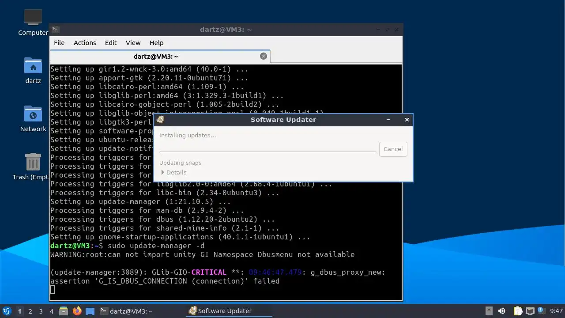Click the 'WARNING:root:can not import unity' line
This screenshot has width=565, height=318.
coord(202,254)
